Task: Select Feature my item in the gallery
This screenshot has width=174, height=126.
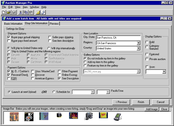Action: pos(85,66)
